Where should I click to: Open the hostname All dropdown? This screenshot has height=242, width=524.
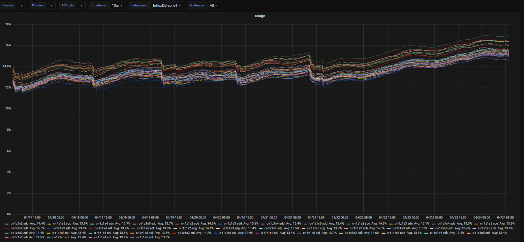213,5
